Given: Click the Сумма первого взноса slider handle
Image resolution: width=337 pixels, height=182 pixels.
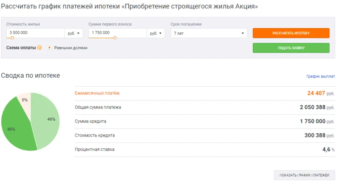Looking at the screenshot, I should tap(115, 38).
